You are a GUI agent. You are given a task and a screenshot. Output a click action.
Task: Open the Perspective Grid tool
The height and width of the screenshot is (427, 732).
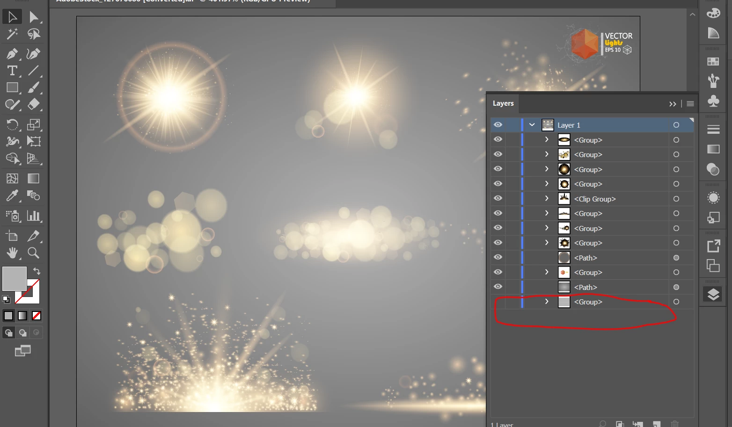34,158
